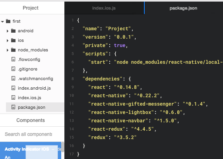Collapse the first folder disclosure triangle

pos(2,22)
